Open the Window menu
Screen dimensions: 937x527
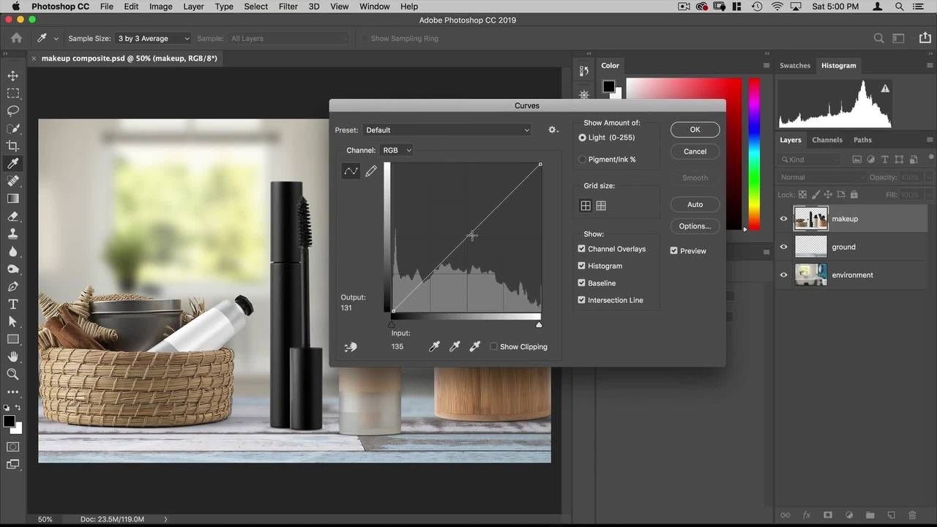(x=375, y=7)
